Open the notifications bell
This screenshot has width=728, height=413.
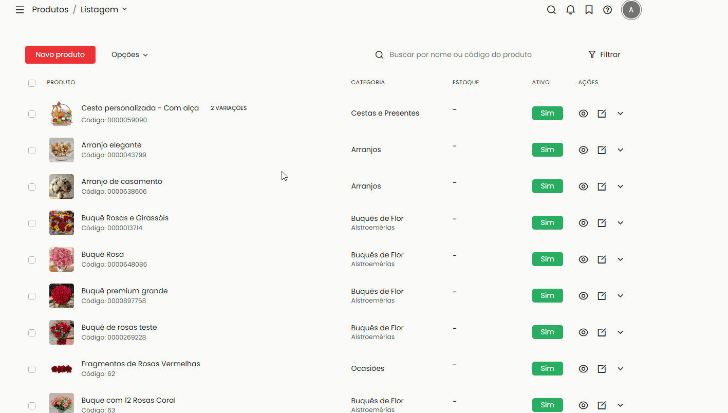tap(570, 10)
